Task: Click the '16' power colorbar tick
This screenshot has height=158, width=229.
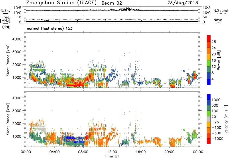Action: 214,60
